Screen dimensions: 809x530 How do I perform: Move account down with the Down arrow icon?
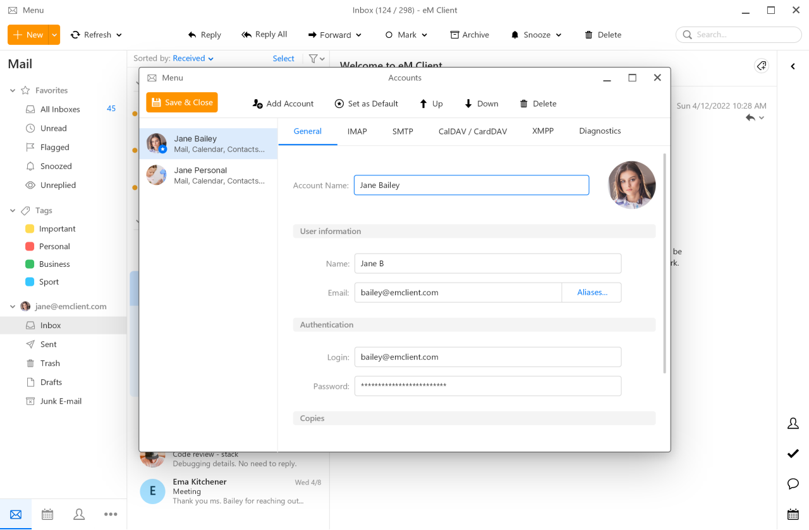pos(468,103)
